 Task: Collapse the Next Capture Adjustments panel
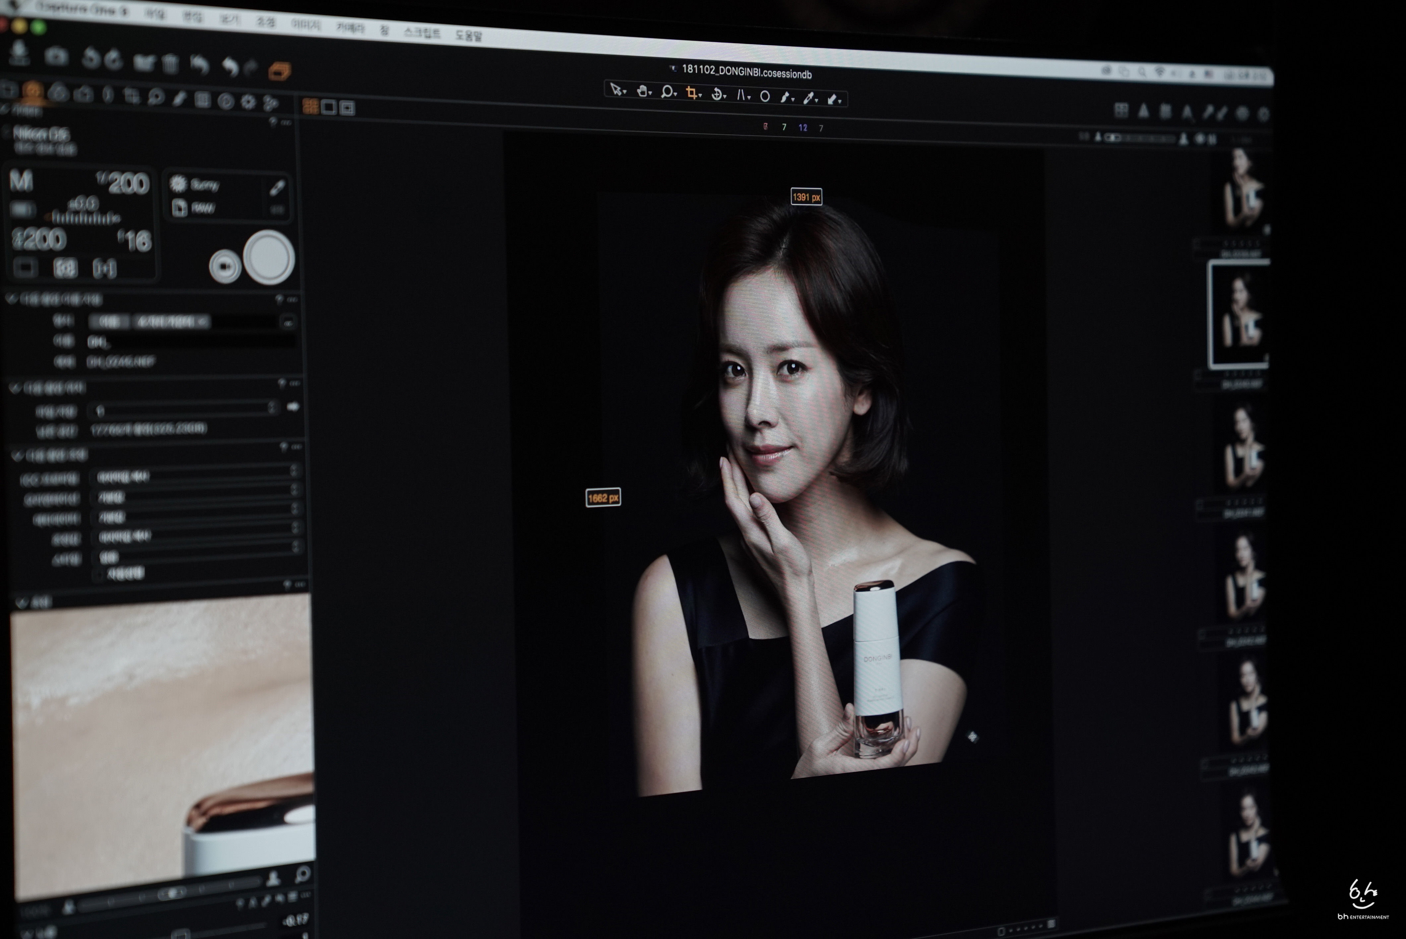[17, 456]
